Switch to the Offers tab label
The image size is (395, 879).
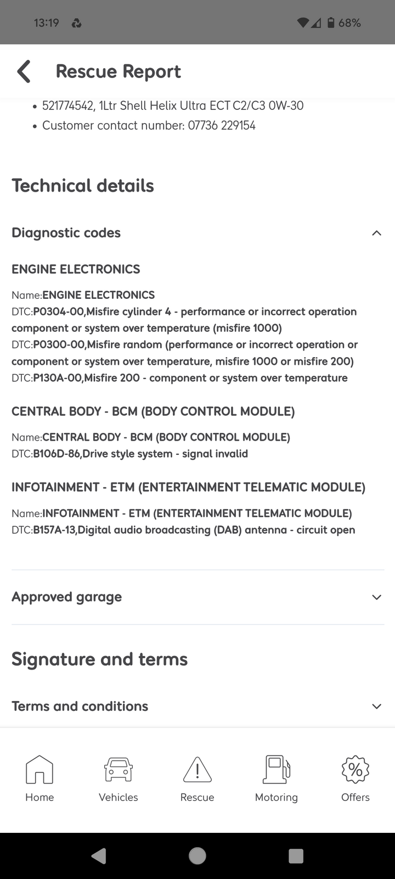(356, 797)
